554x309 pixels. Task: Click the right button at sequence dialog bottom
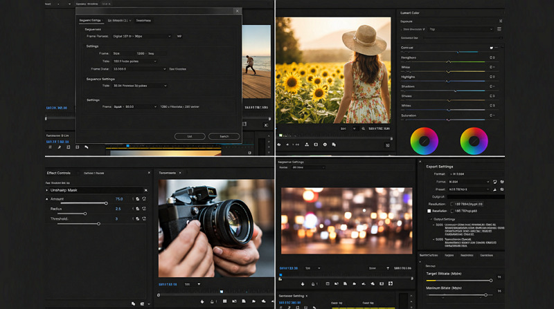tap(224, 136)
